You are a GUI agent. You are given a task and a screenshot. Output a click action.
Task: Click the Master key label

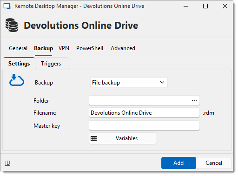[47, 126]
